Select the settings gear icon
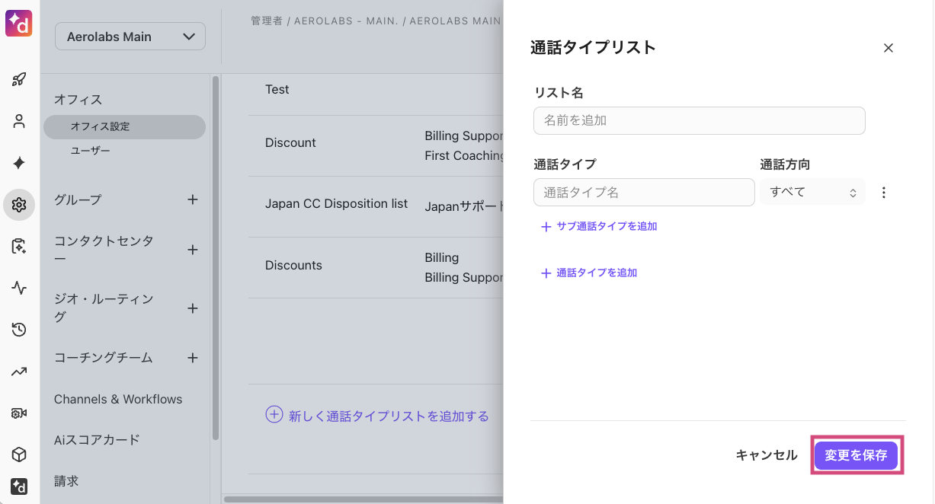The width and height of the screenshot is (935, 504). 18,205
